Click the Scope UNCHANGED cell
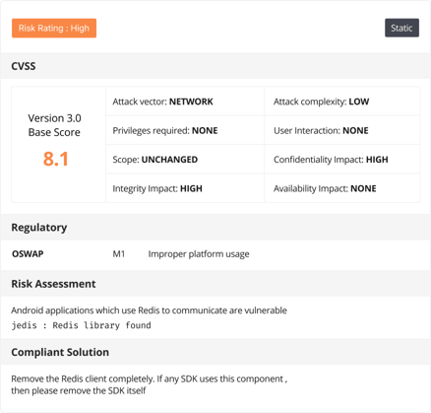The image size is (431, 413). [185, 160]
